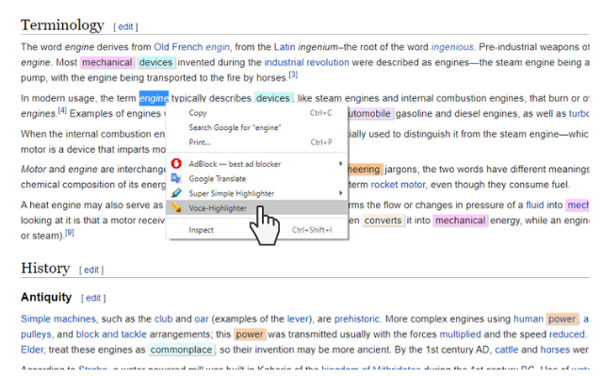Edit the Terminology section

coord(125,27)
